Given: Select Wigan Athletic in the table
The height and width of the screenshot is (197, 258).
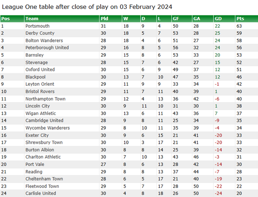Looking at the screenshot, I should pyautogui.click(x=41, y=113).
